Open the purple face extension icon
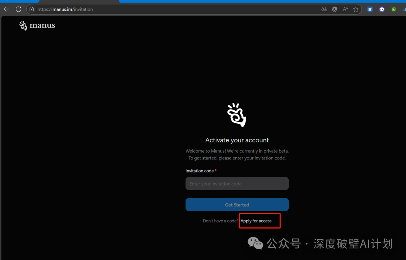Screen dimensions: 406x260 [x=382, y=9]
